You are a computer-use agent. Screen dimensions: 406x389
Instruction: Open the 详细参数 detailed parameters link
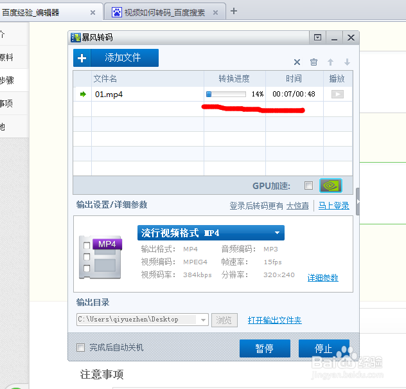tap(322, 278)
